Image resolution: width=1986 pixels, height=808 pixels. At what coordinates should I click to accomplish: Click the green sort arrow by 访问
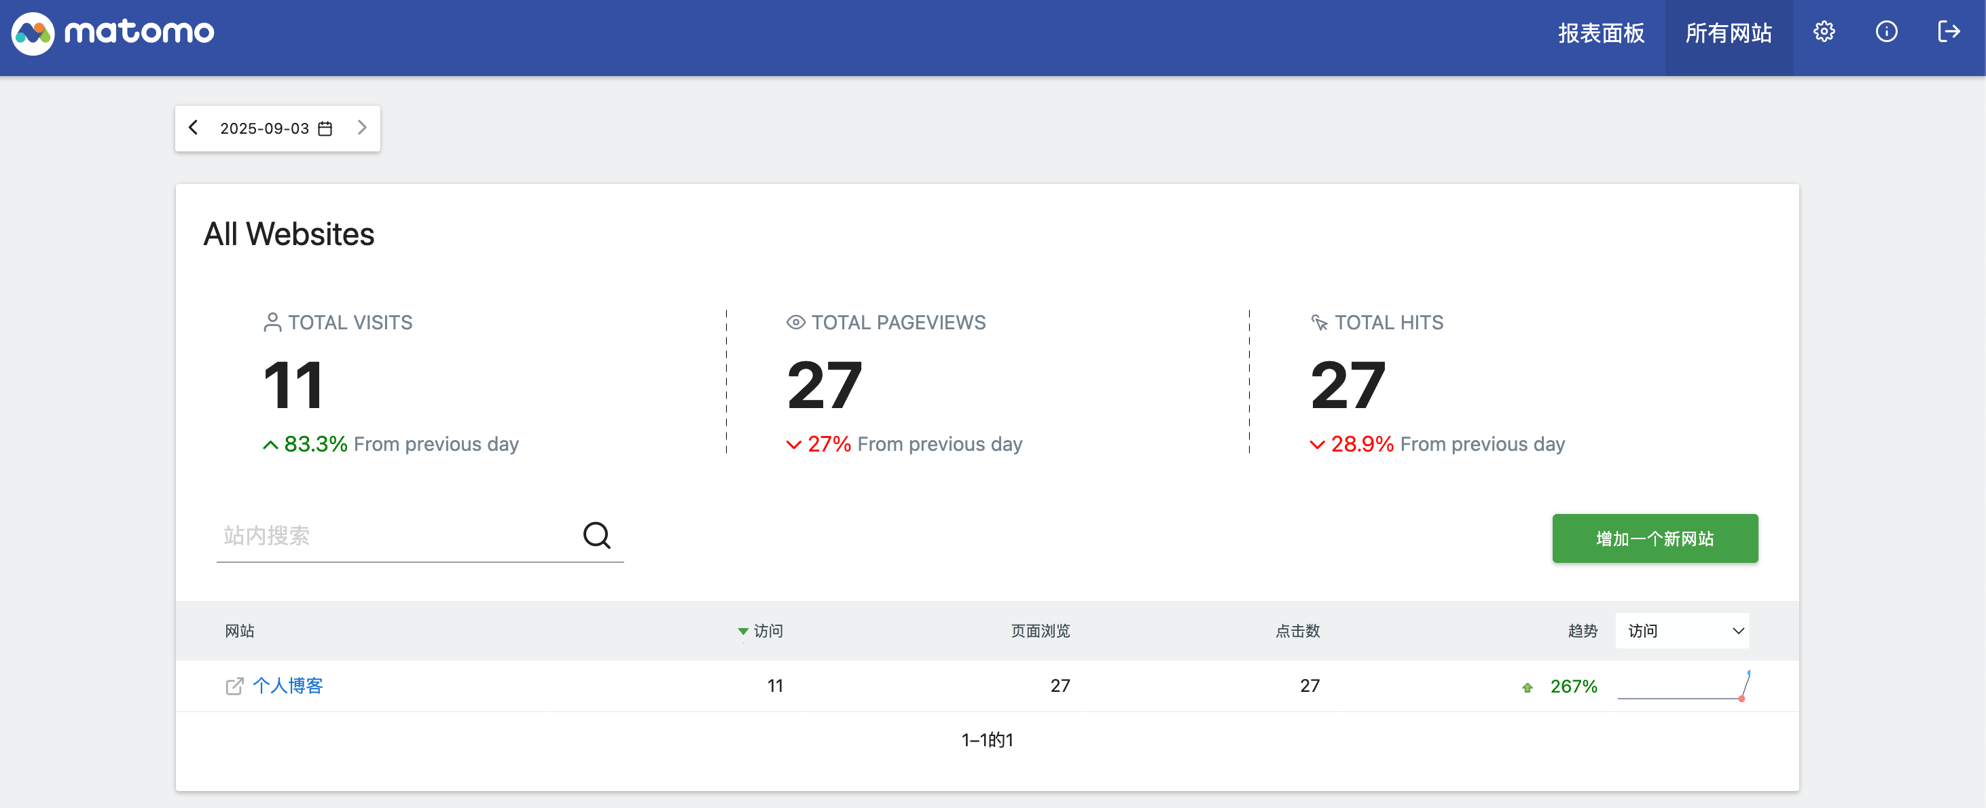742,631
